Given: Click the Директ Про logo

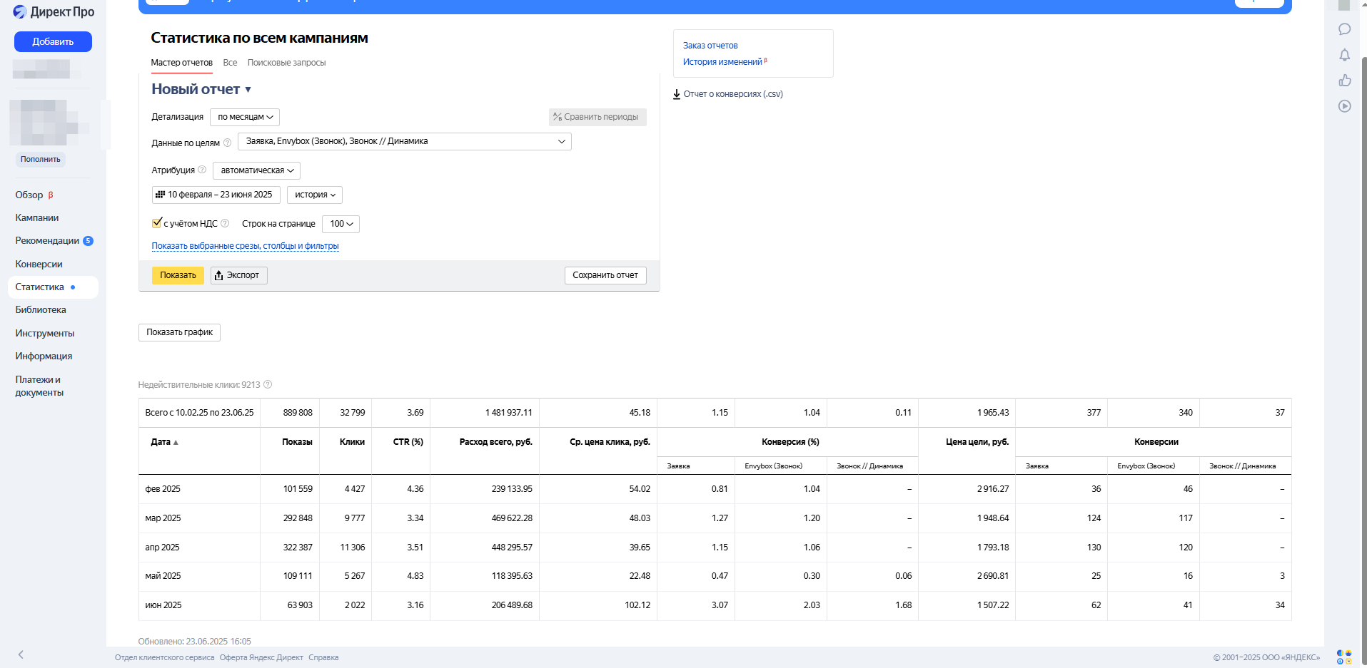Looking at the screenshot, I should 54,12.
